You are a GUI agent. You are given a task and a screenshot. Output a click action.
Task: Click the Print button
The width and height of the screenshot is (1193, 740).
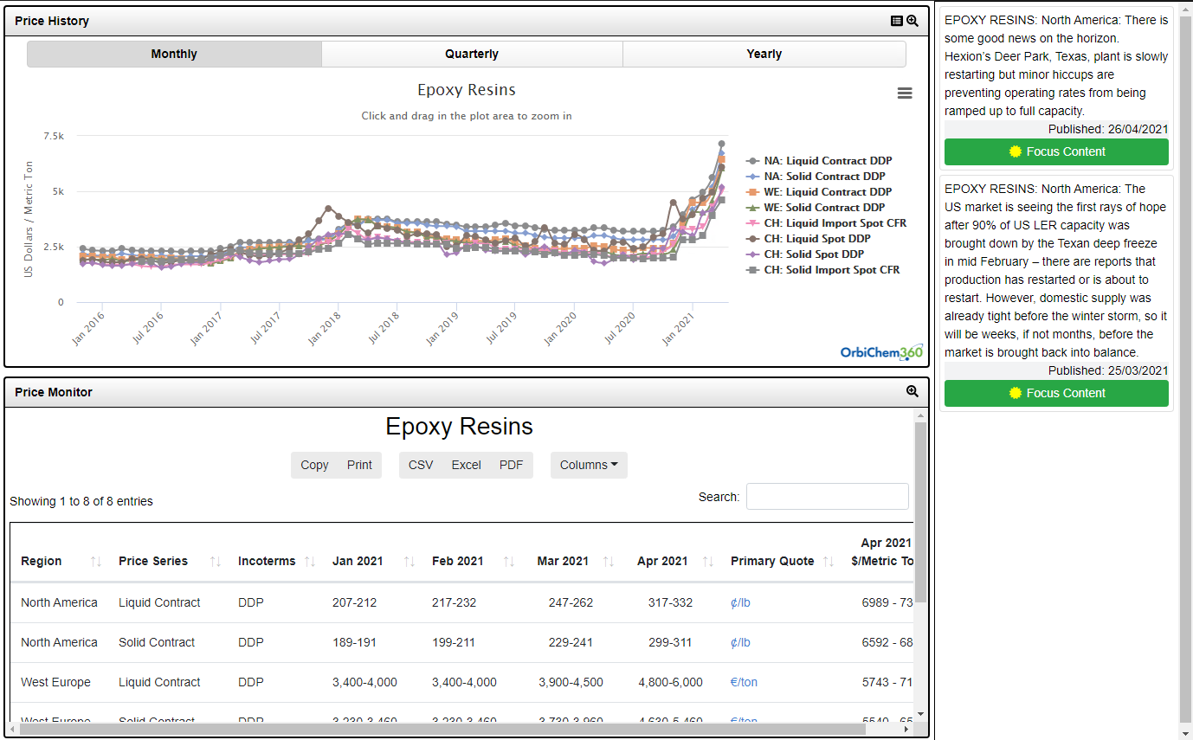pyautogui.click(x=359, y=465)
